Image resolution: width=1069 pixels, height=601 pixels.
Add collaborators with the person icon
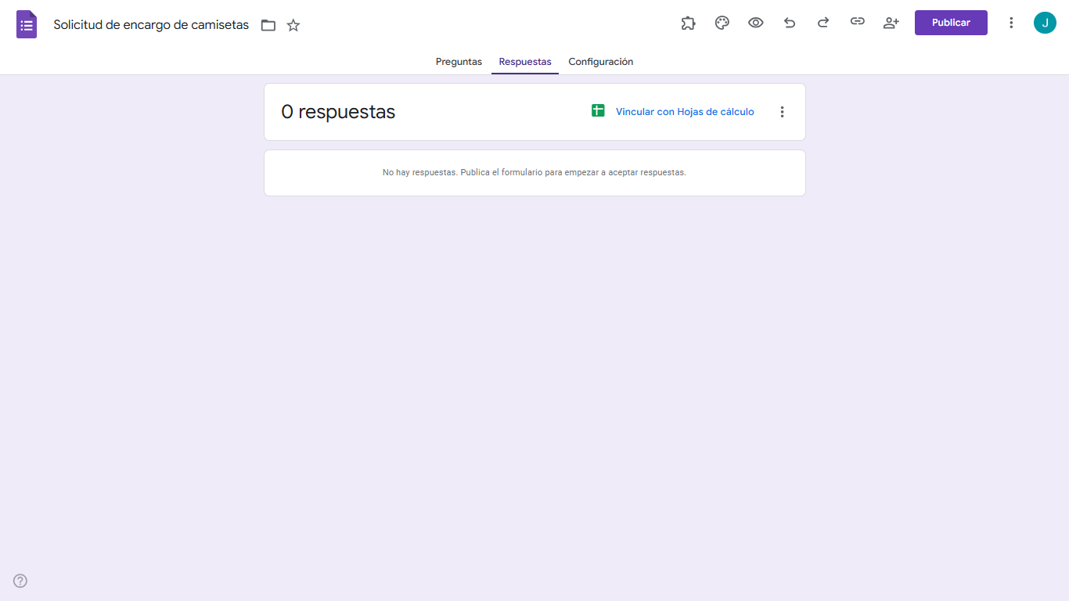(891, 23)
